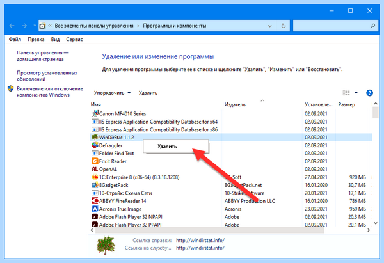The height and width of the screenshot is (263, 384).
Task: Click the IIS Express x86 database icon
Action: pyautogui.click(x=95, y=129)
